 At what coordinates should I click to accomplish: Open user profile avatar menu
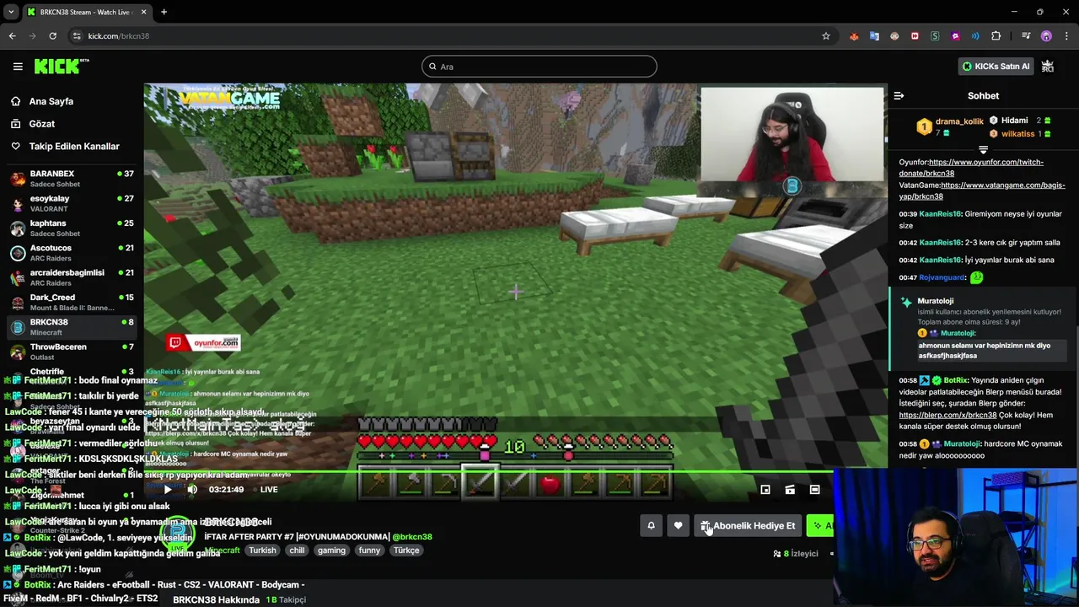click(x=1048, y=66)
